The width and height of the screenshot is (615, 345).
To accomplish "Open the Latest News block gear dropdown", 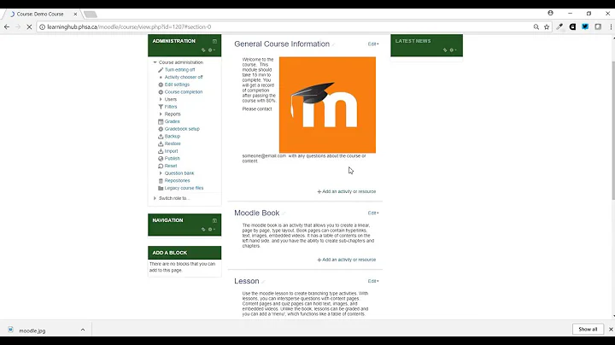I will click(x=453, y=50).
